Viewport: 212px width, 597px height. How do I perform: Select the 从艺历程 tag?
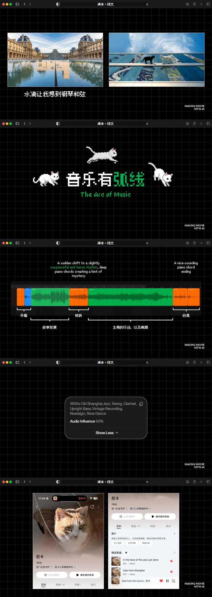click(132, 543)
